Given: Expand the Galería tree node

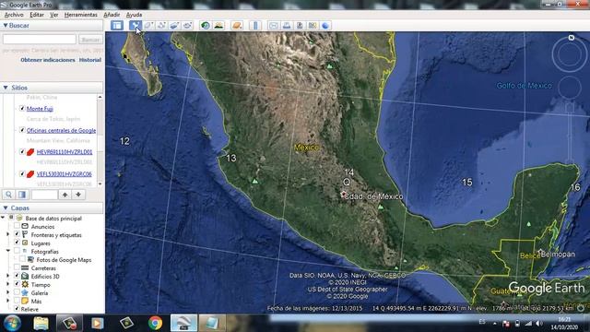Looking at the screenshot, I should [8, 292].
